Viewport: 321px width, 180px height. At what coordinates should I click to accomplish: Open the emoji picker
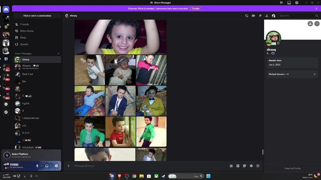251,166
